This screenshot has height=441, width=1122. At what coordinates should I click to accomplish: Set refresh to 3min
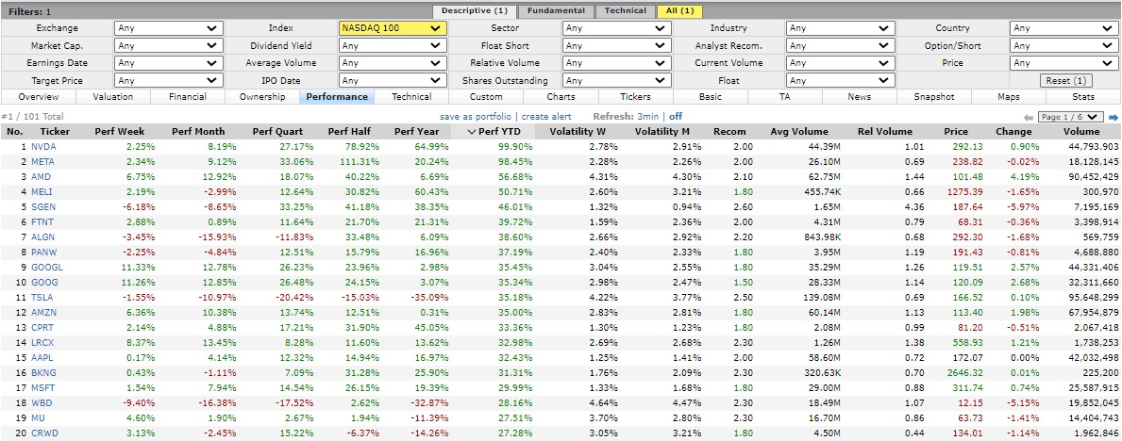point(649,117)
